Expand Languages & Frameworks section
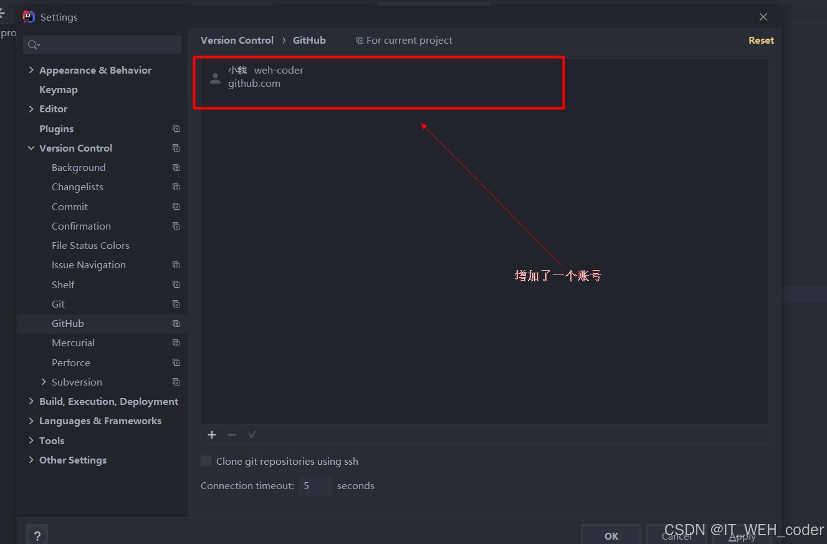 [x=31, y=421]
